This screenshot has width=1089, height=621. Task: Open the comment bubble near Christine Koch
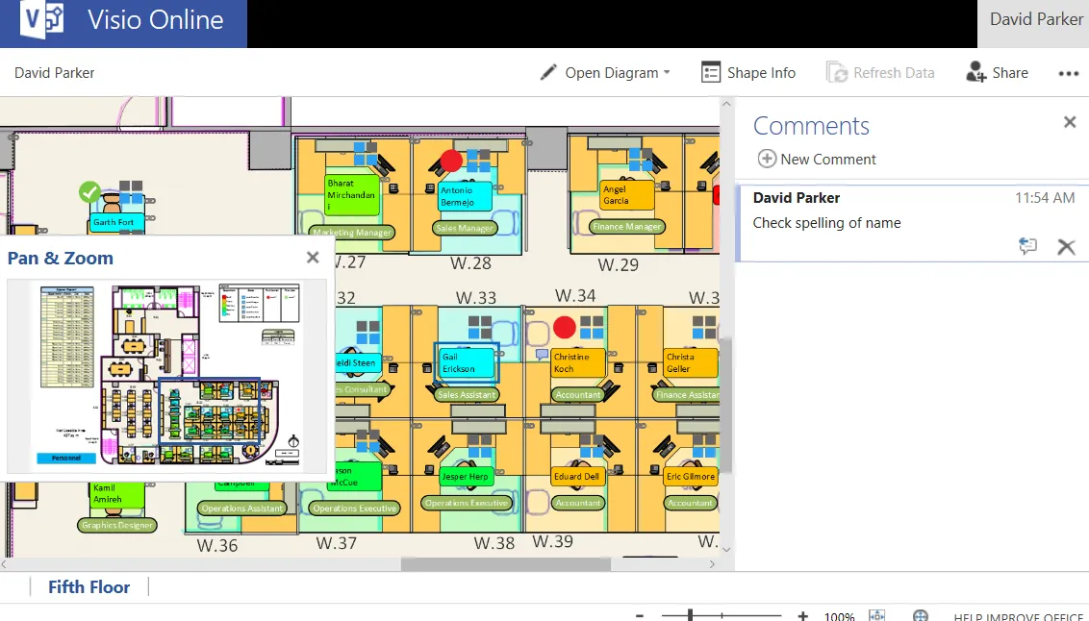point(542,355)
